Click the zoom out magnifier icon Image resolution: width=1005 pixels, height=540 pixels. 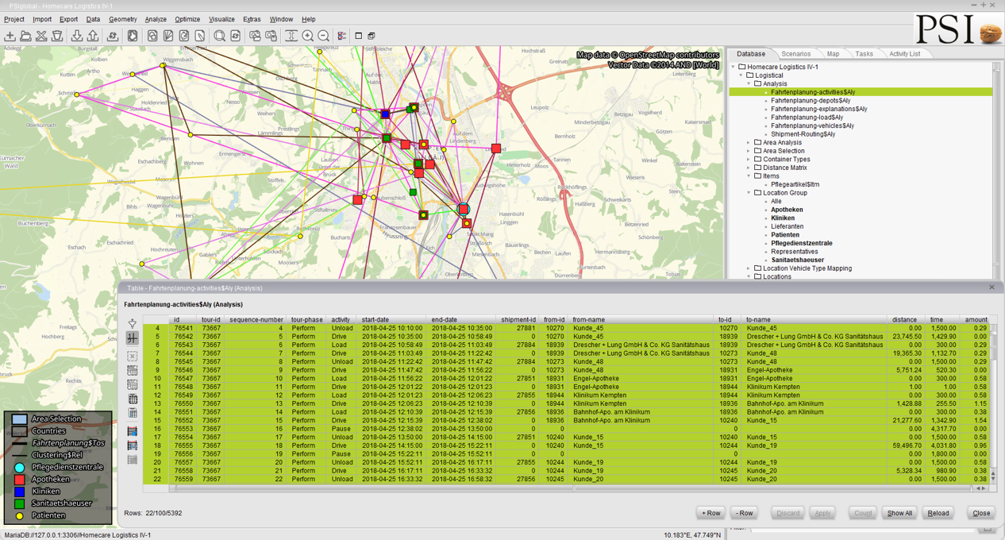(323, 36)
